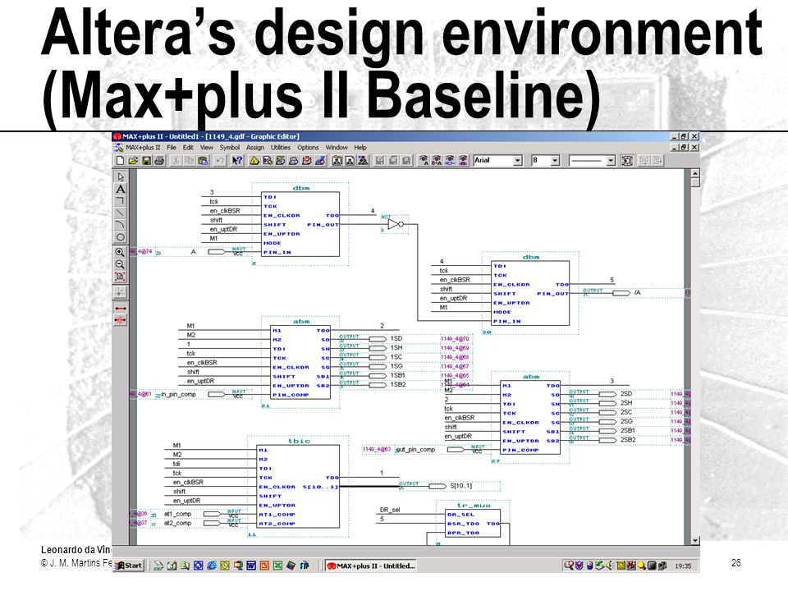Image resolution: width=788 pixels, height=591 pixels.
Task: Click the vertical scrollbar up arrow
Action: pos(695,173)
